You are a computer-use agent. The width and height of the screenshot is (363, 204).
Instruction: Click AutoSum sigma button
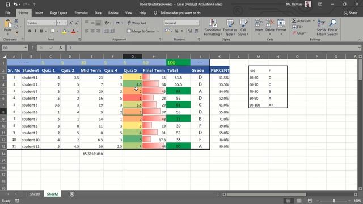click(x=301, y=21)
